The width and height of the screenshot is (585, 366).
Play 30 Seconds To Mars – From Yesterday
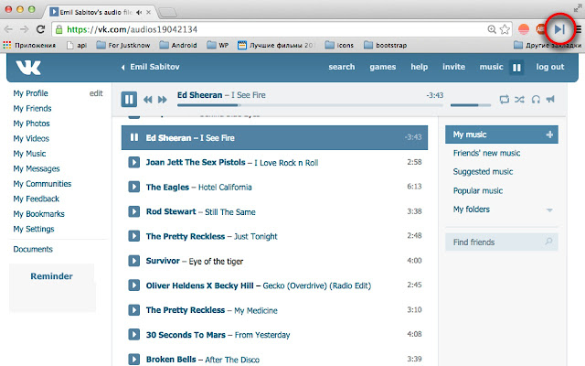(134, 334)
